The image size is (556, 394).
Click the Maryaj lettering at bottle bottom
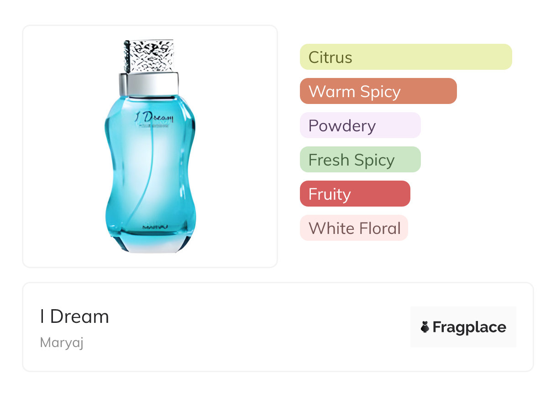point(155,226)
